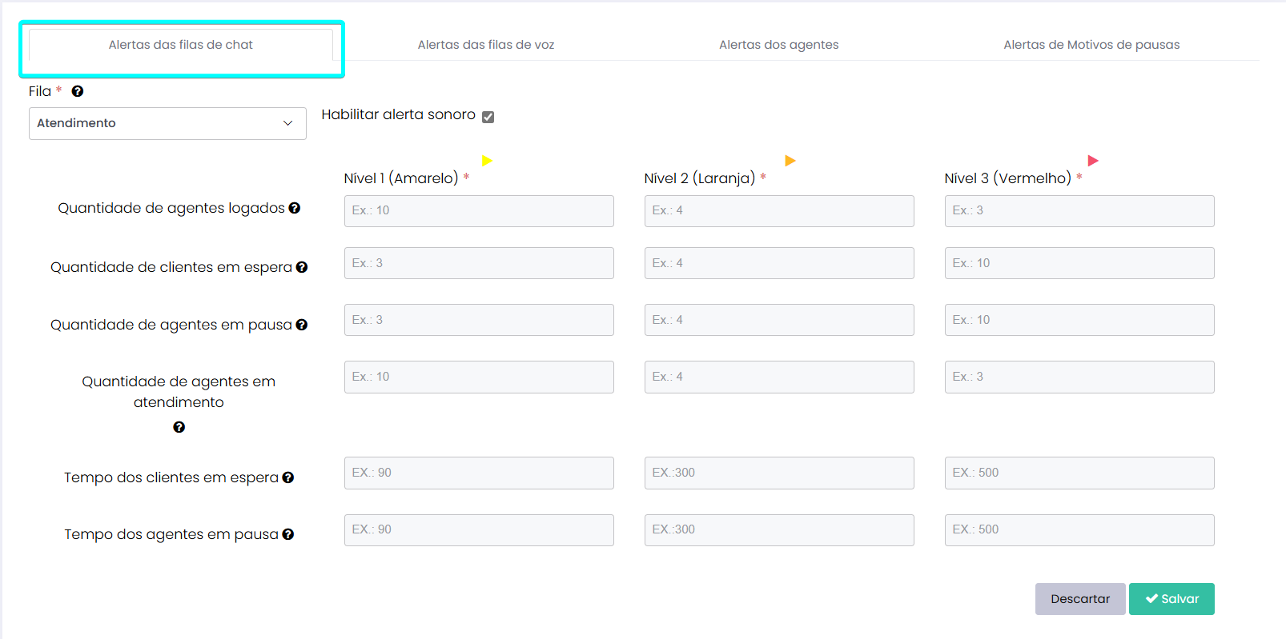
Task: Click help icon below Quantidade de agentes em atendimento
Action: click(179, 427)
